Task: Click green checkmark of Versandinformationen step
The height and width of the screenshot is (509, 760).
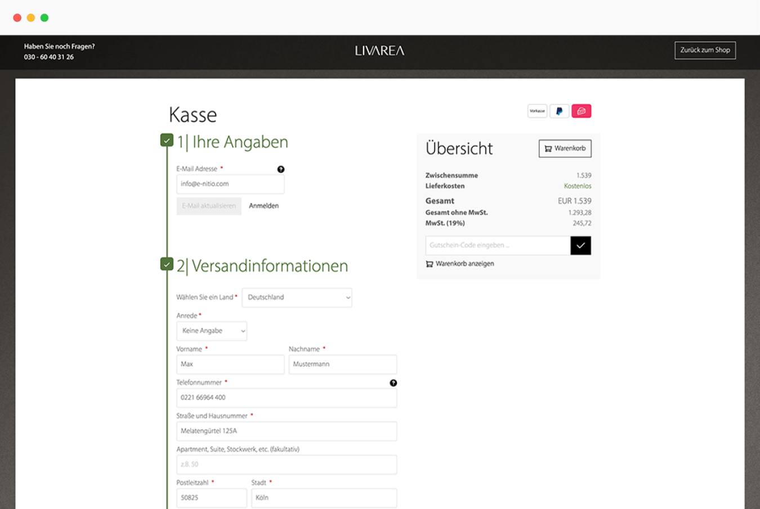Action: (x=167, y=264)
